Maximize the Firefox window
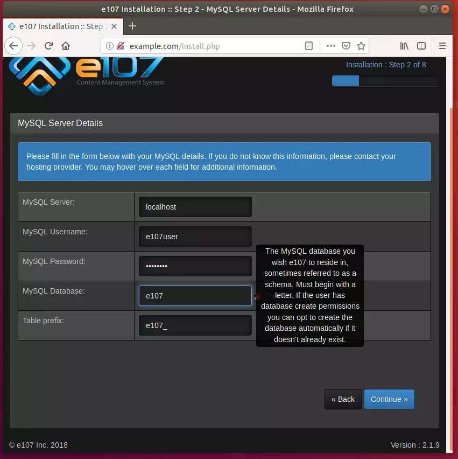 coord(434,9)
